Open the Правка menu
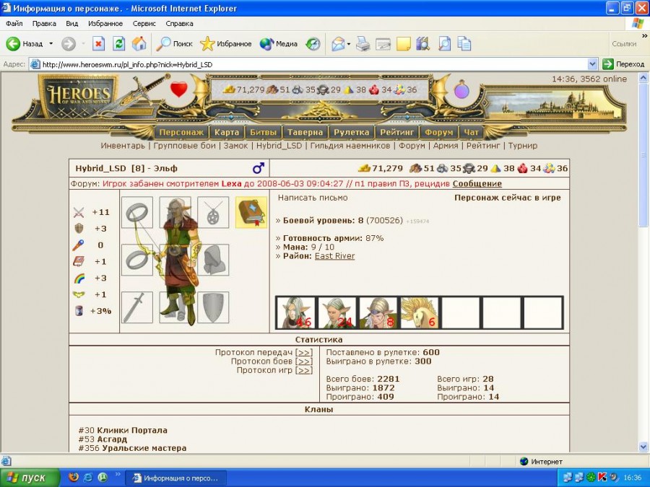This screenshot has height=487, width=650. (x=44, y=24)
